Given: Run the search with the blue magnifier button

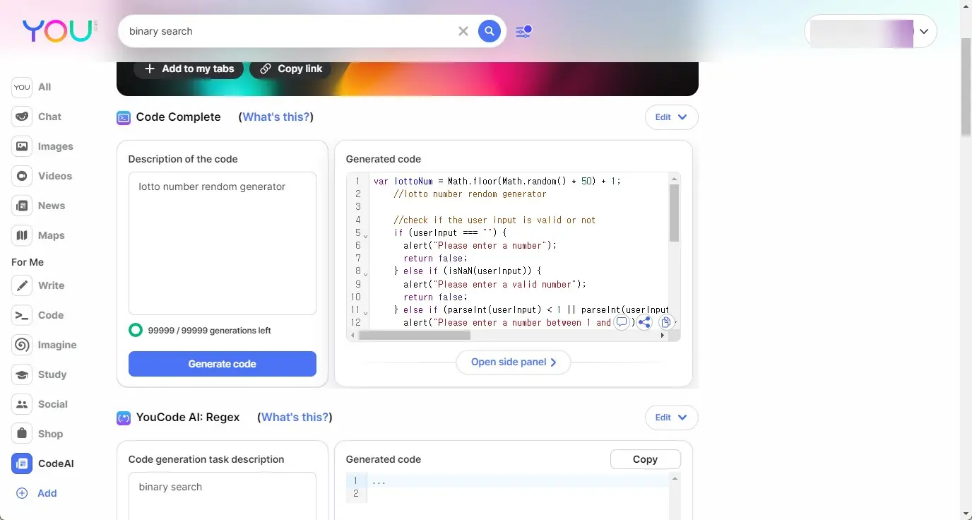Looking at the screenshot, I should point(490,31).
